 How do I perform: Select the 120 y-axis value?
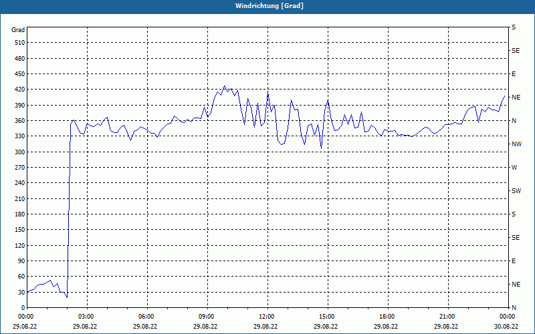pyautogui.click(x=20, y=245)
